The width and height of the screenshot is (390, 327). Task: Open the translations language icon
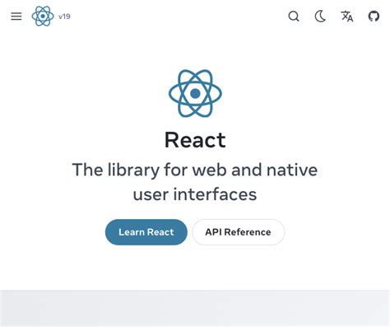(x=347, y=16)
